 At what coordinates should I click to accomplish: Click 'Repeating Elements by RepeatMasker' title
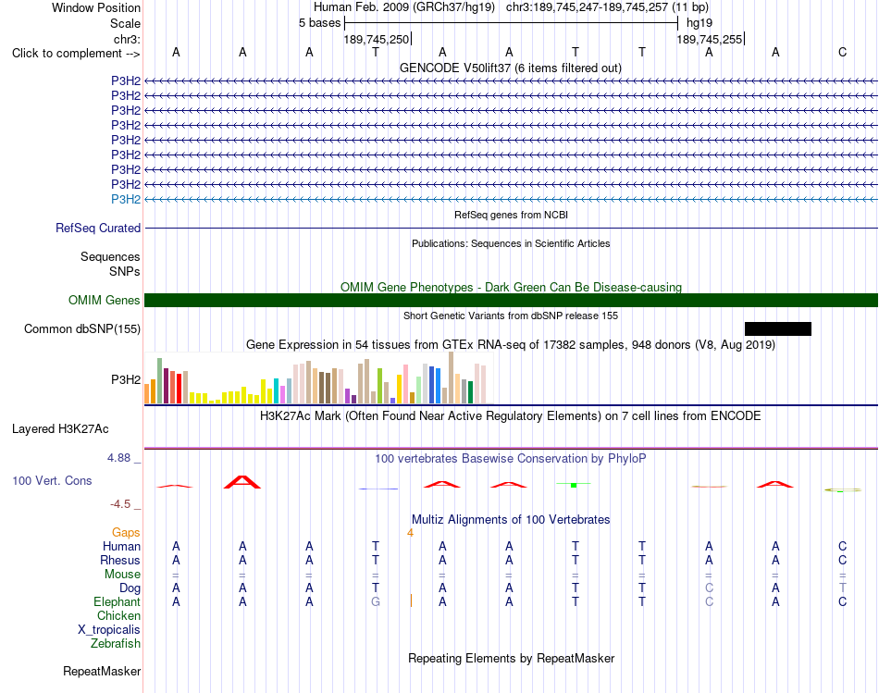pos(511,658)
